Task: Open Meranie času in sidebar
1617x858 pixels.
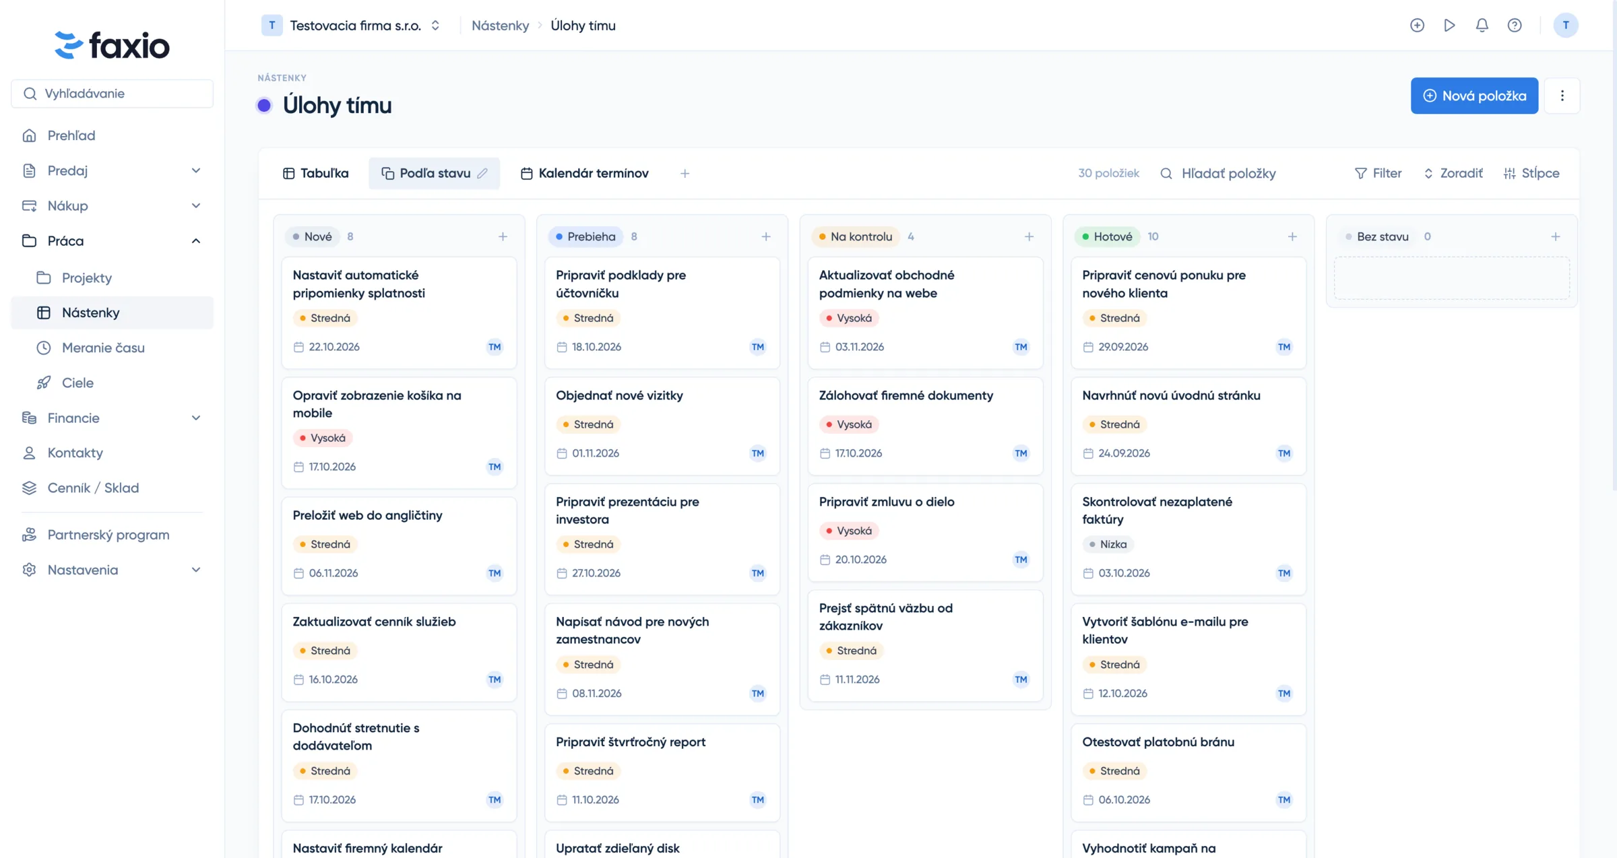Action: tap(112, 348)
